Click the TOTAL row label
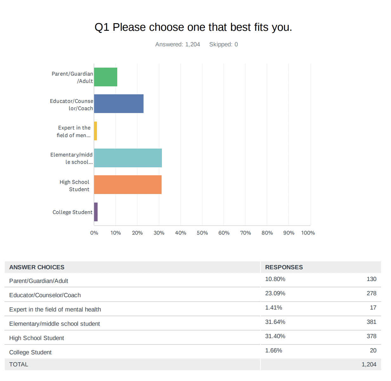The width and height of the screenshot is (391, 381). 19,364
